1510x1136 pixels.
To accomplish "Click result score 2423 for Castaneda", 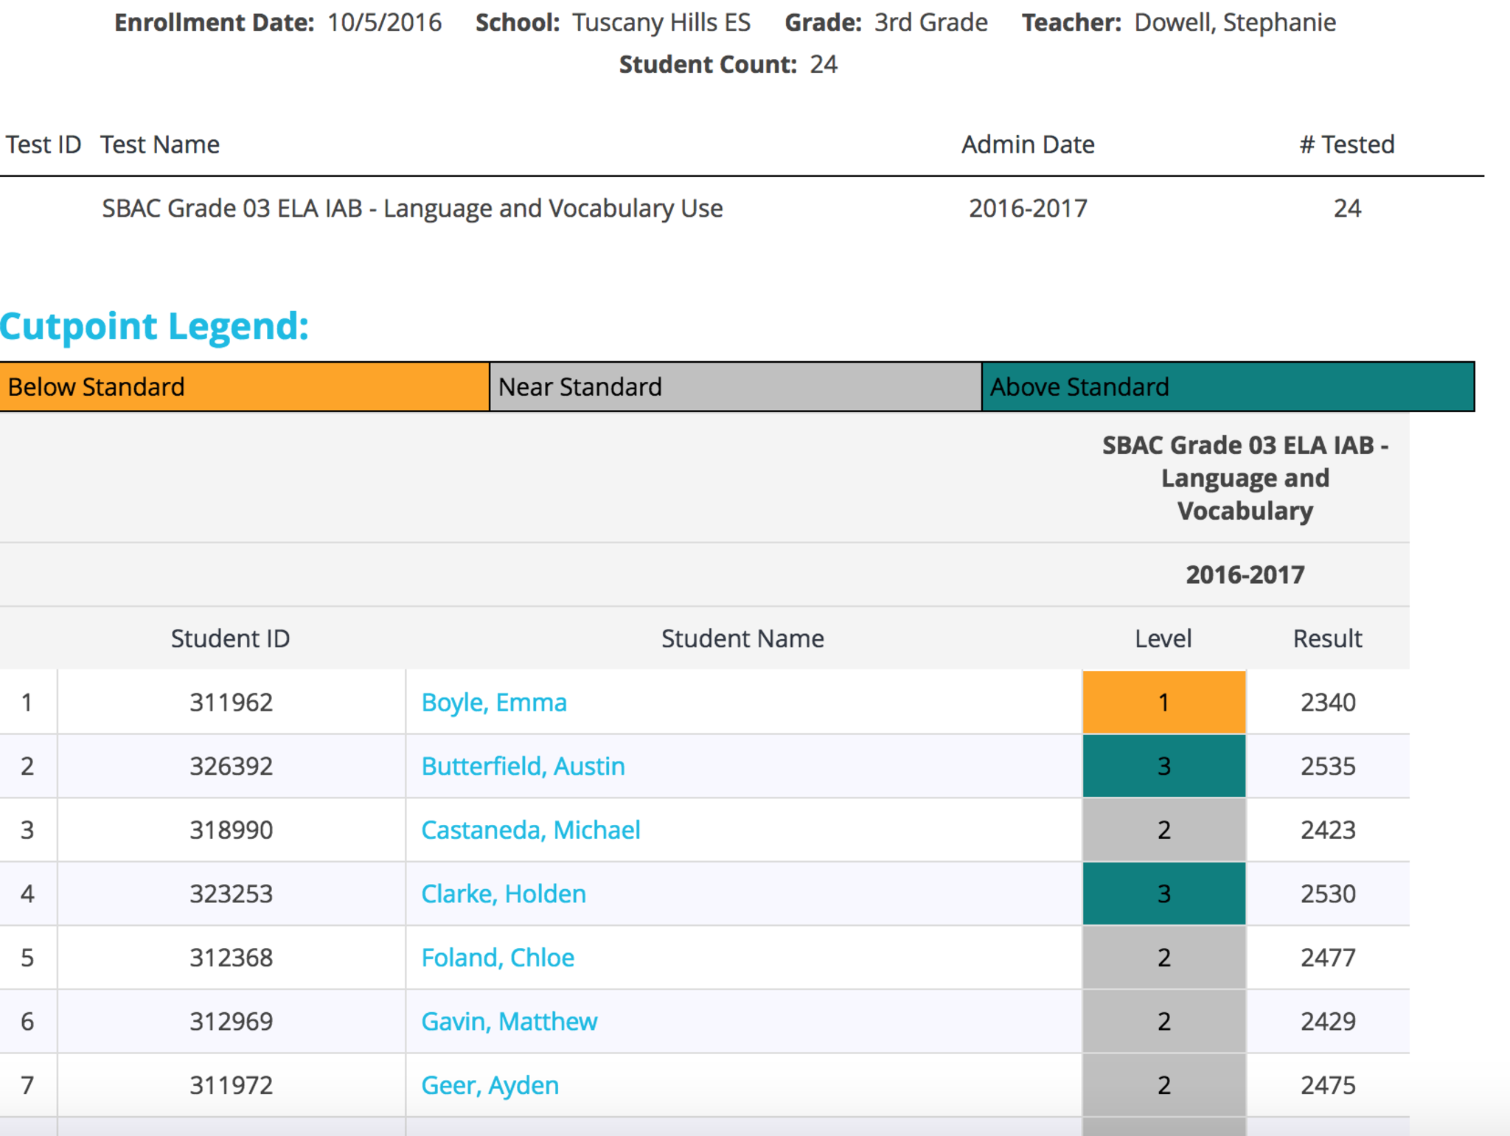I will (x=1327, y=830).
